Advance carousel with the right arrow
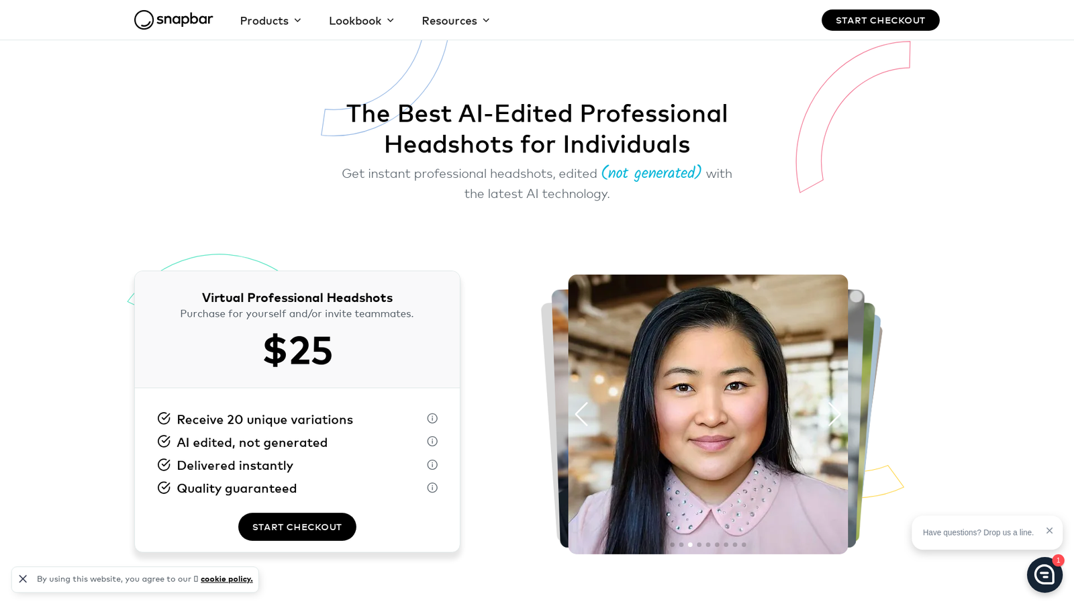This screenshot has height=604, width=1074. click(834, 414)
